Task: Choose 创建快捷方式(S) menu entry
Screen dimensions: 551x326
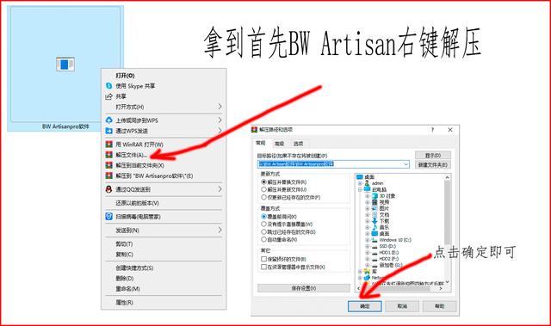Action: point(164,268)
